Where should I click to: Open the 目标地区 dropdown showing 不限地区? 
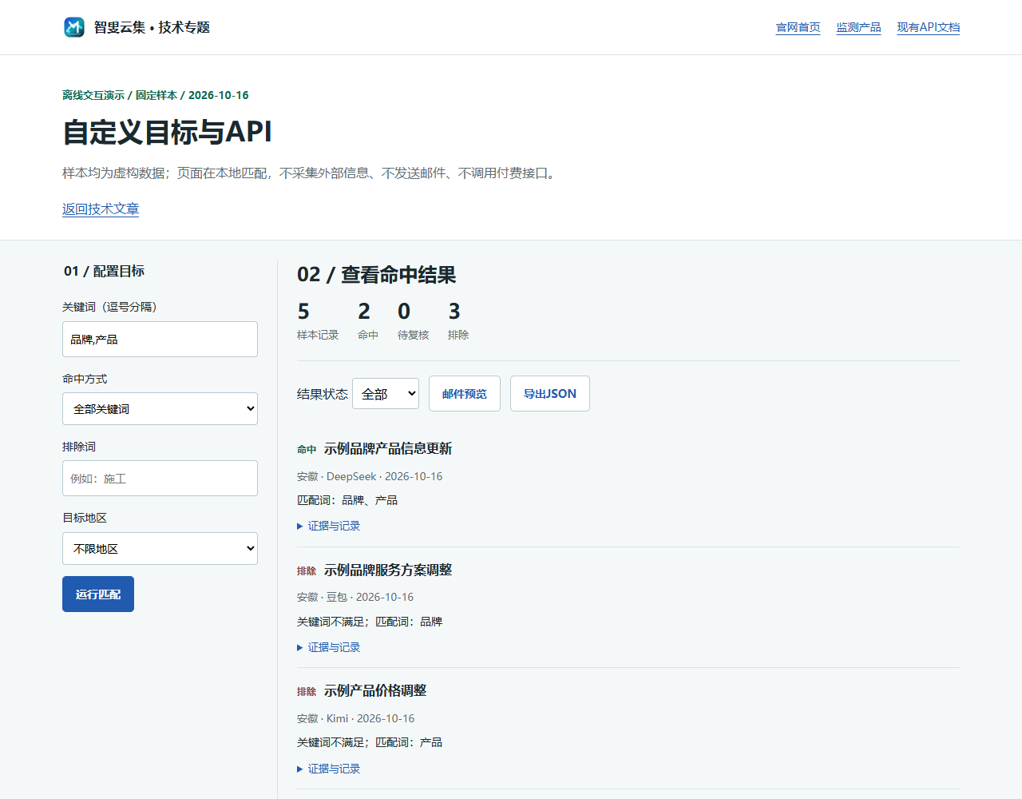pos(160,548)
